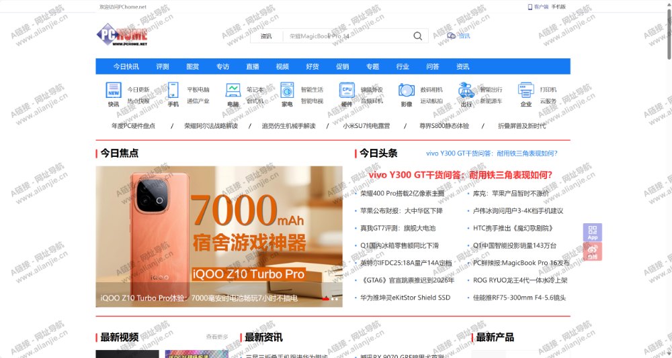The image size is (672, 358).
Task: Open 尊界S800静态体验 topic link
Action: point(444,126)
